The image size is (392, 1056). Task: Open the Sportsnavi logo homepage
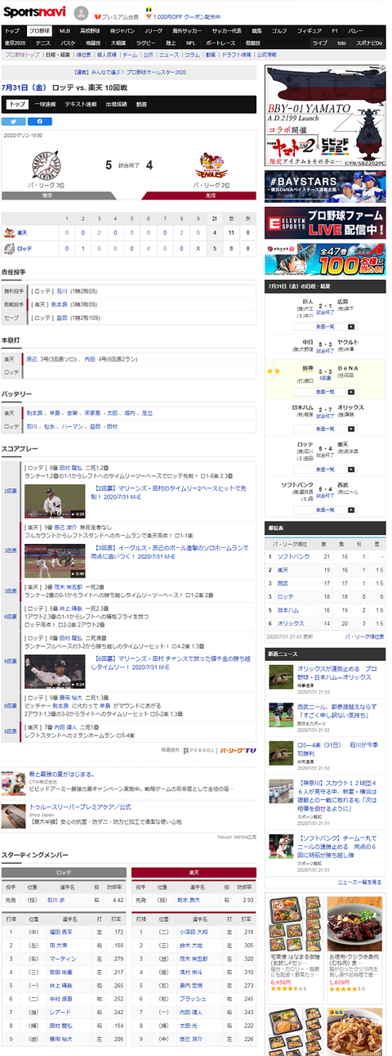[34, 12]
